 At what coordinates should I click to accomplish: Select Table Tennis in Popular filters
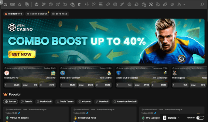coord(65,102)
